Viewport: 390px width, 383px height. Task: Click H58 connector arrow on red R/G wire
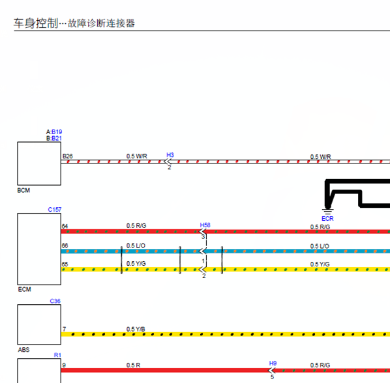202,231
